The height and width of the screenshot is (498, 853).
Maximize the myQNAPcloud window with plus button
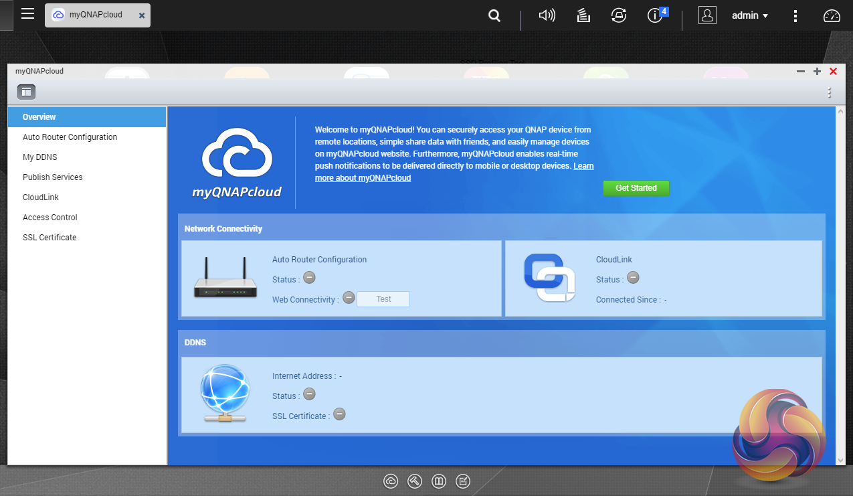tap(817, 72)
